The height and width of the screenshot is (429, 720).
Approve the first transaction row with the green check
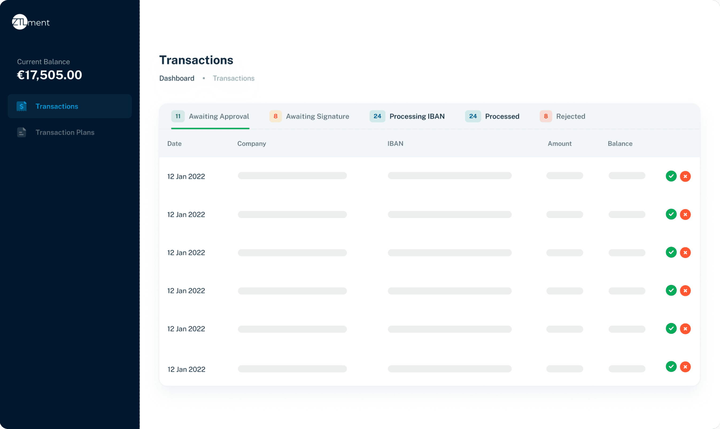click(671, 176)
